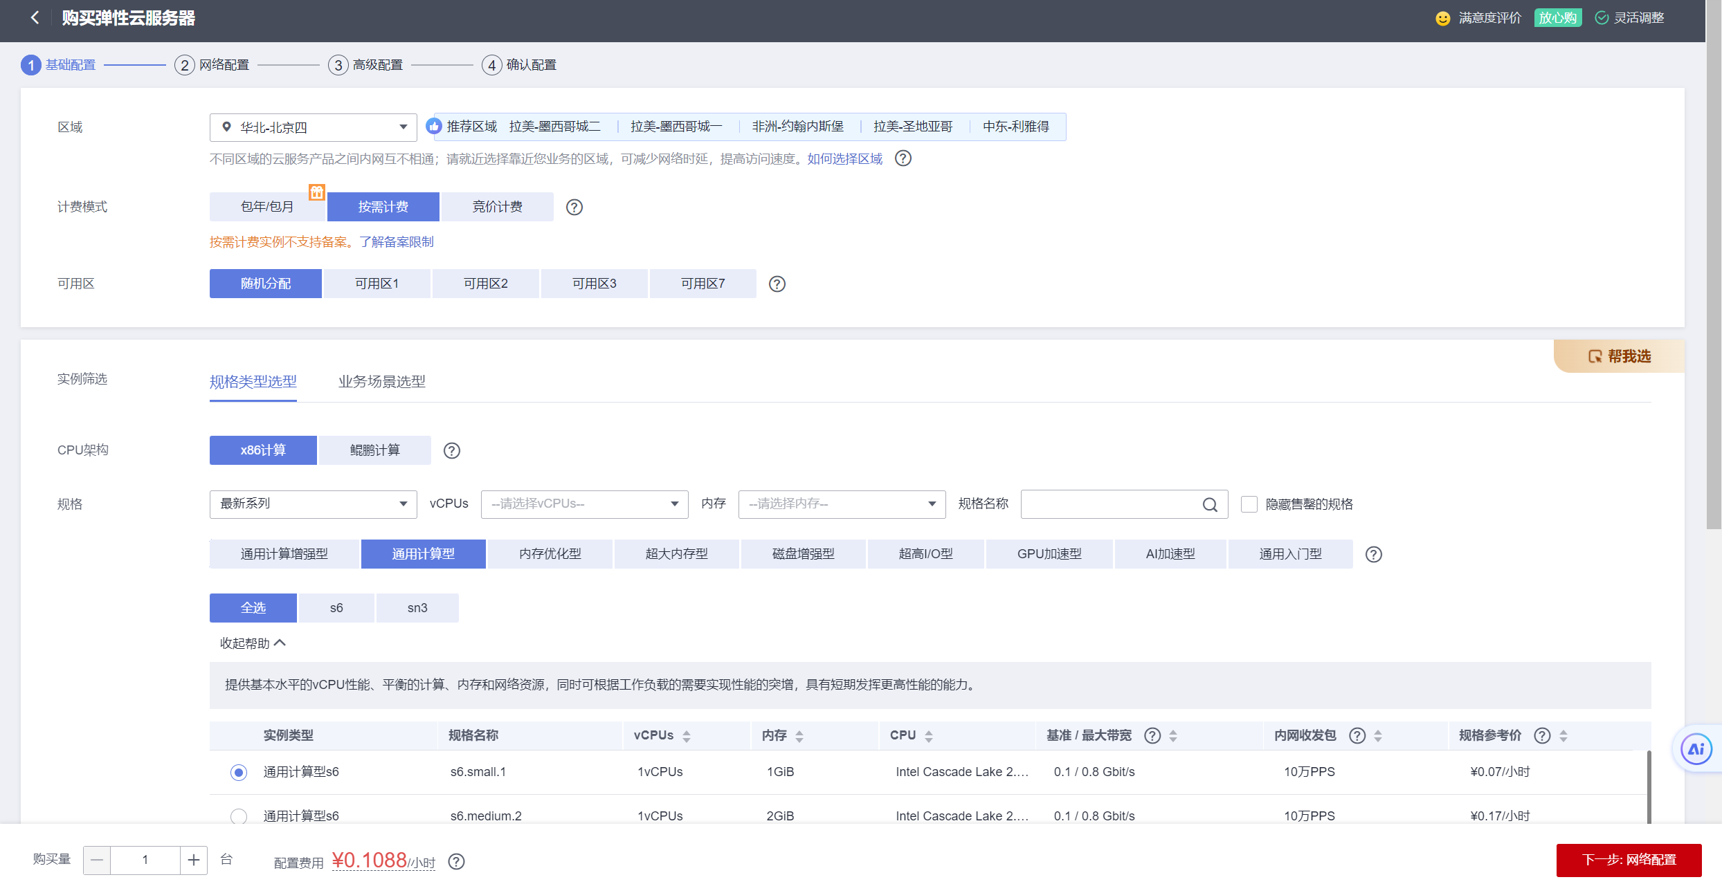Enable hide sold-out specs checkbox

coord(1249,504)
